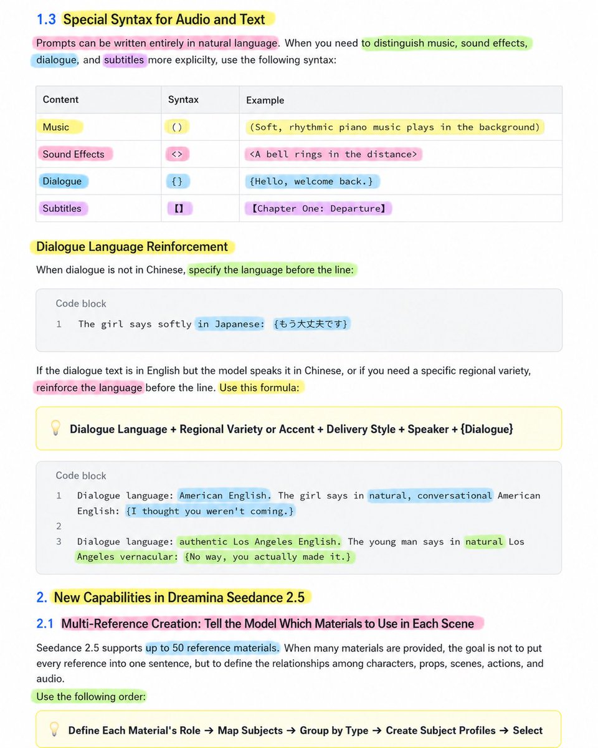Screen dimensions: 598x748
Task: Click the Japanese dialogue '{もう大丈夫です}'
Action: point(312,324)
